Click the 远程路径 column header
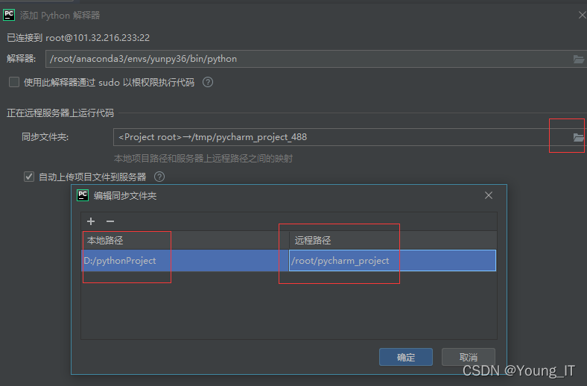Image resolution: width=587 pixels, height=386 pixels. [x=393, y=240]
